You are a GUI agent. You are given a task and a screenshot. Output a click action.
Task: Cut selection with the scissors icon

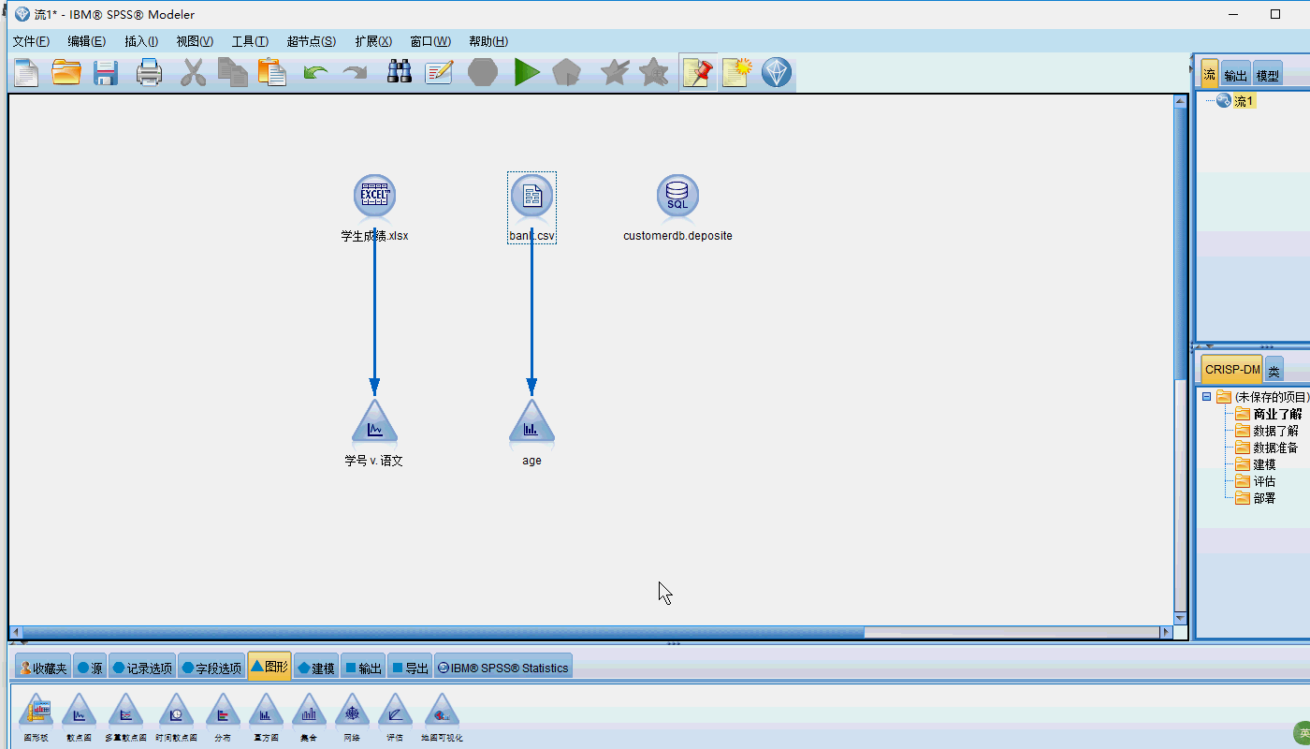pyautogui.click(x=193, y=72)
